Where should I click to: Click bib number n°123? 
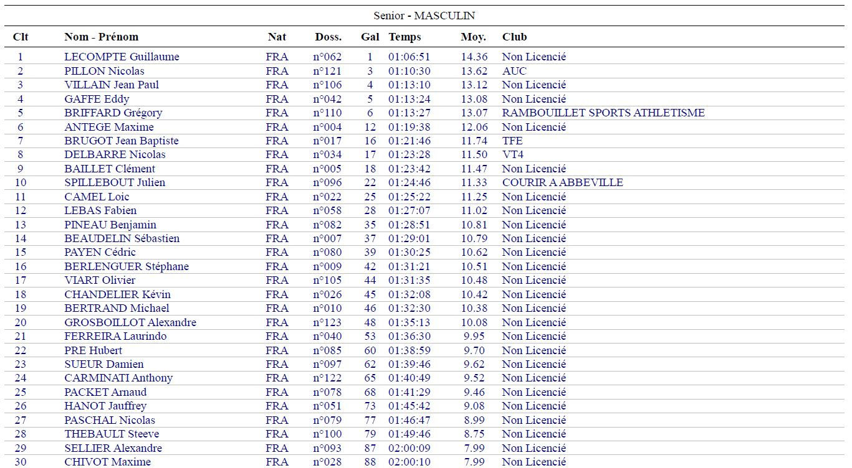tap(327, 322)
